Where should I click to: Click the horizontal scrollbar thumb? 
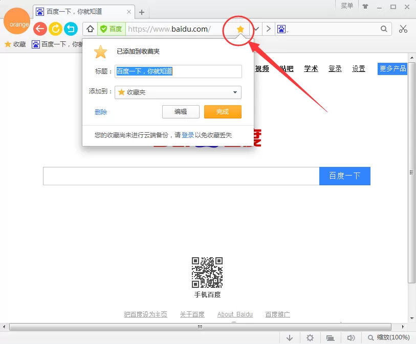pos(200,327)
